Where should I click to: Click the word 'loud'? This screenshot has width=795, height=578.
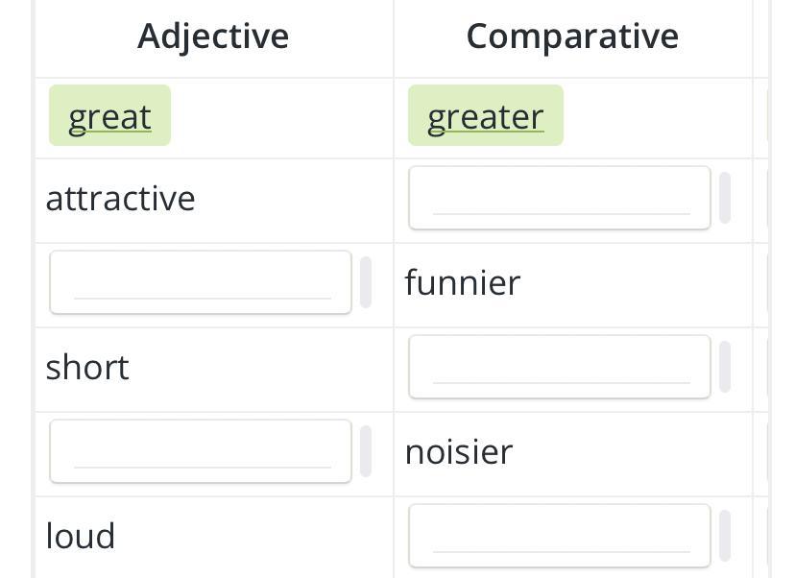[x=81, y=537]
